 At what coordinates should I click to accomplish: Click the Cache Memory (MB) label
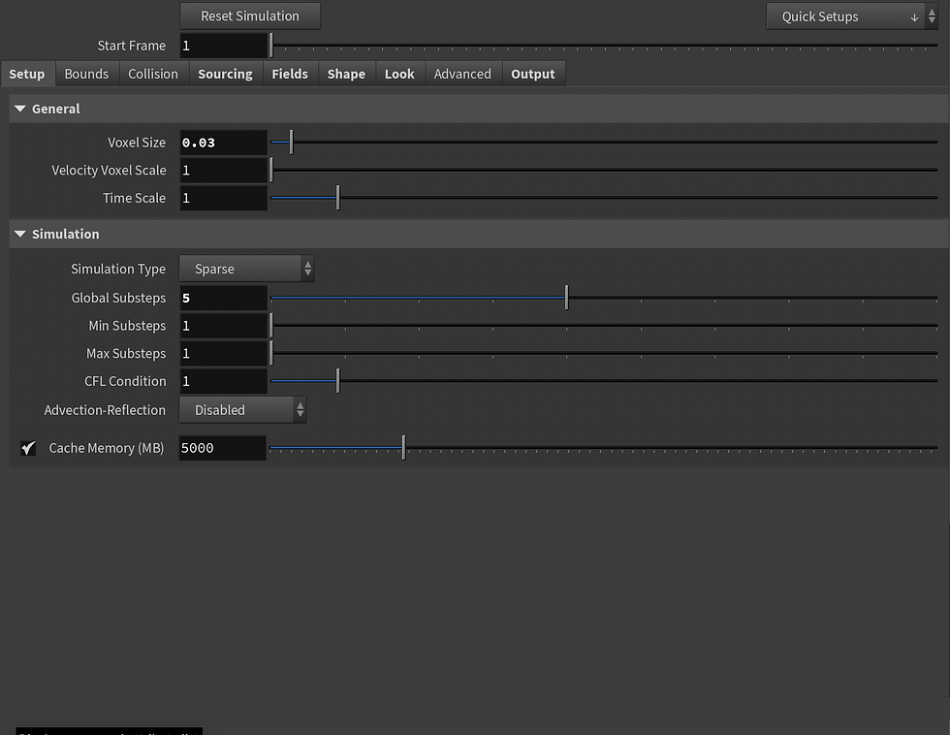107,448
